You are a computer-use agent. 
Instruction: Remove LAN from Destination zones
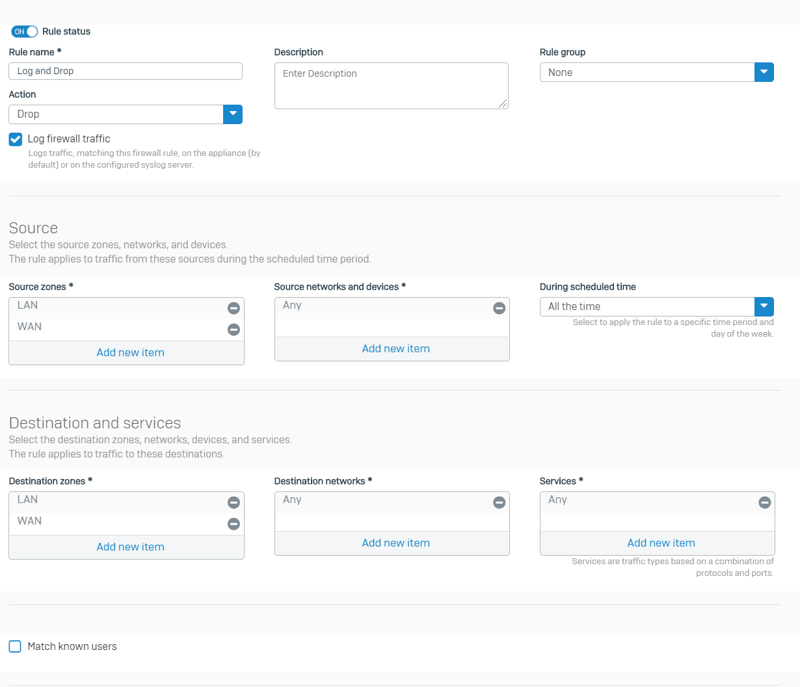(x=233, y=502)
